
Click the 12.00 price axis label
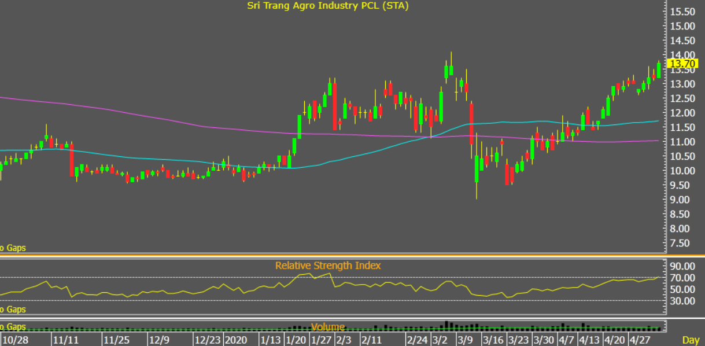682,113
